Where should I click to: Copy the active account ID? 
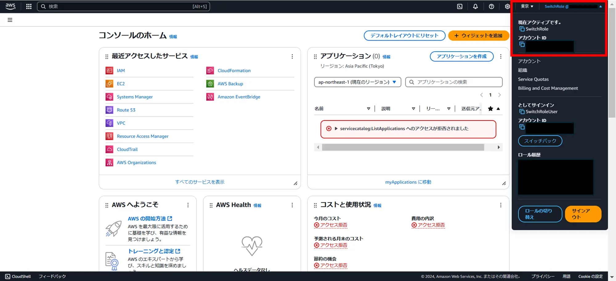522,44
